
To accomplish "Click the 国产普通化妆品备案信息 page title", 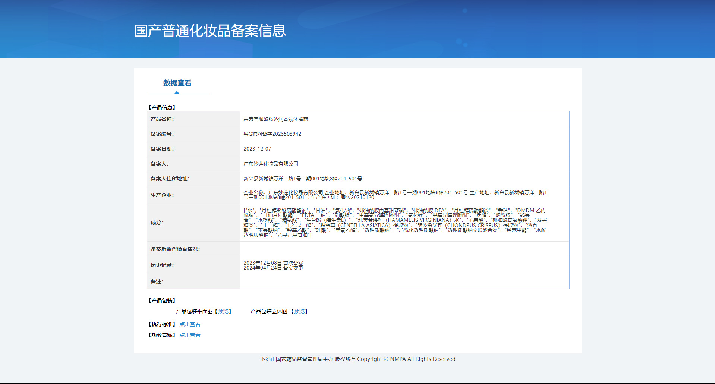I will [210, 31].
